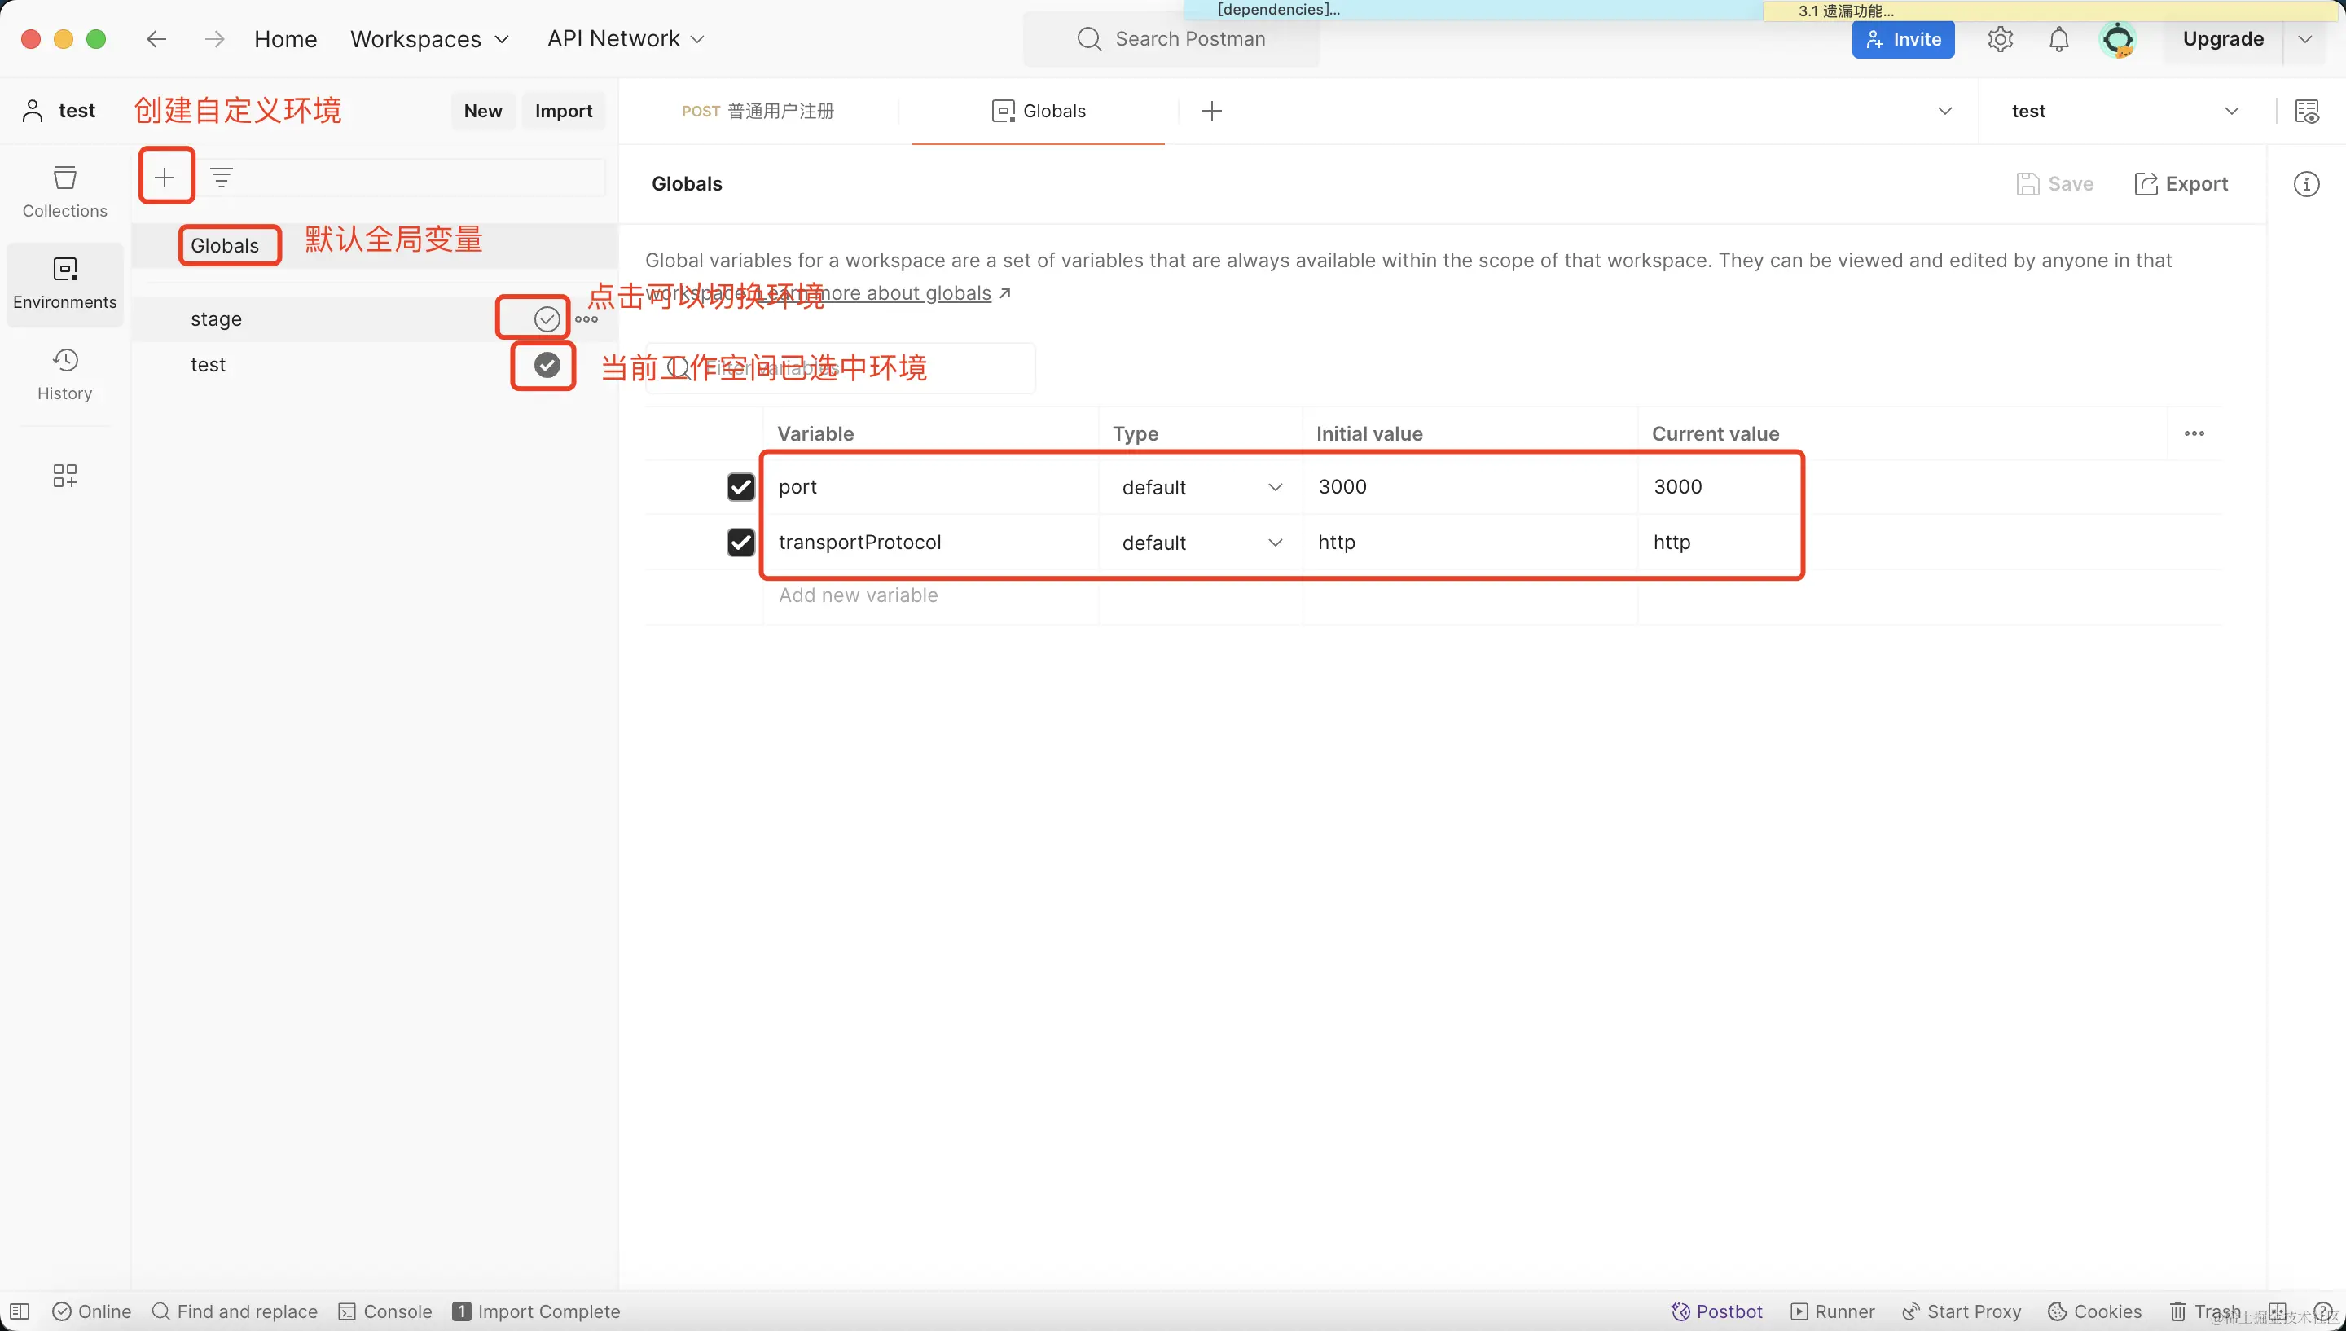The width and height of the screenshot is (2346, 1331).
Task: Click the Invite button
Action: (1903, 39)
